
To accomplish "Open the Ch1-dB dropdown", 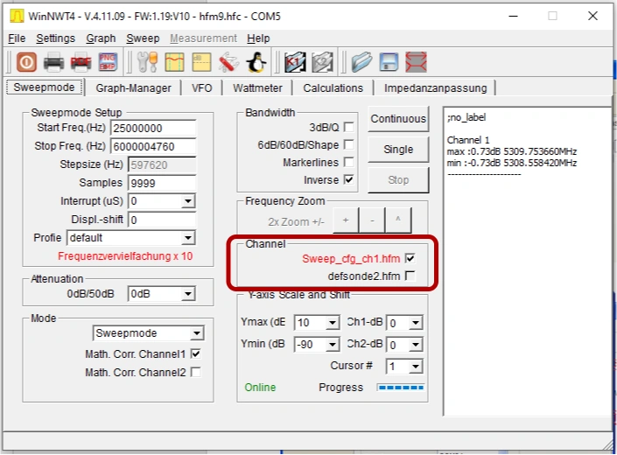I will pos(416,323).
